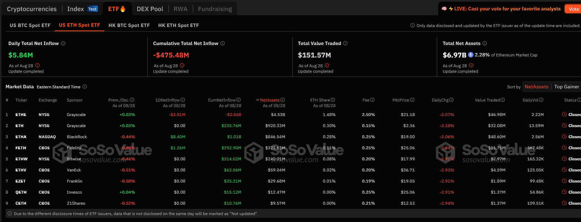Click info icon on DailyChg column header
The image size is (581, 222).
[451, 100]
